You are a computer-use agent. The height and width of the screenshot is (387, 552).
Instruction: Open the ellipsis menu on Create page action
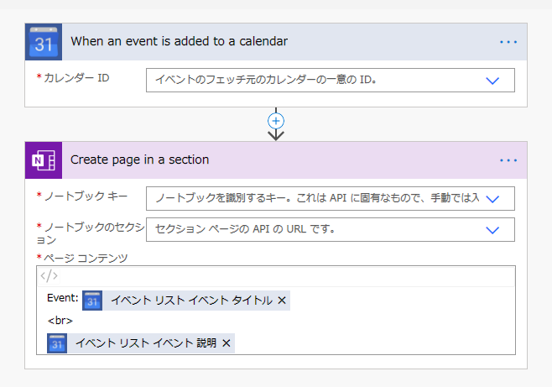coord(508,160)
